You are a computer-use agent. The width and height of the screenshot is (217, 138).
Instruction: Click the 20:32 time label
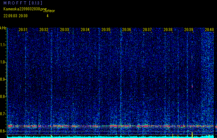44,29
